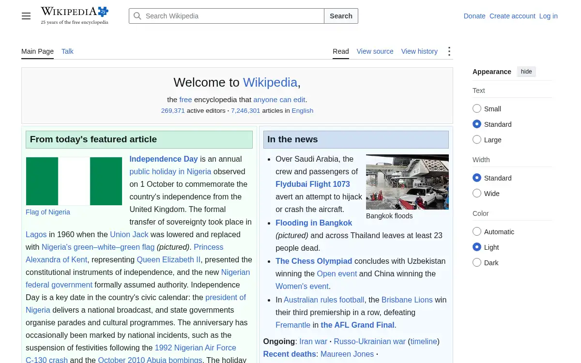Open Nigeria's green–white–green flag link

[x=98, y=247]
